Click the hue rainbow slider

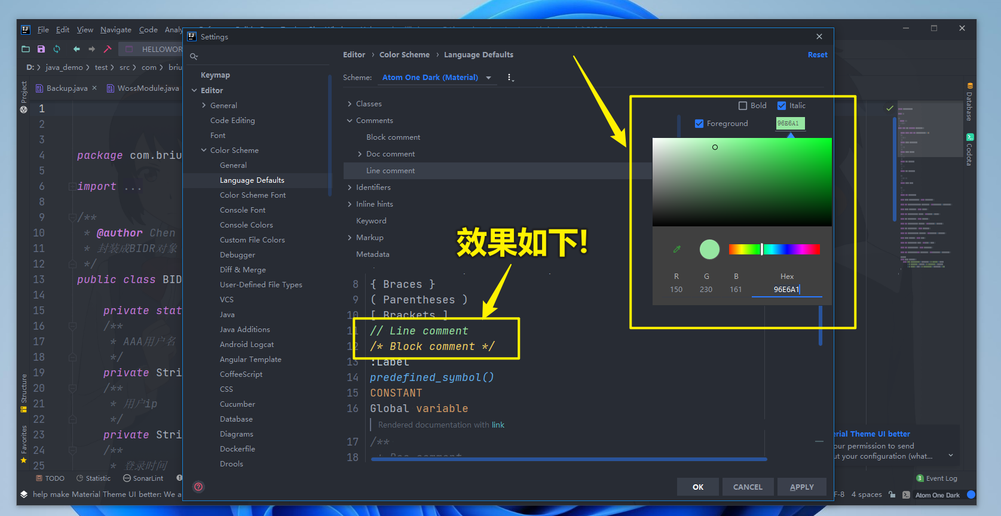(x=774, y=249)
